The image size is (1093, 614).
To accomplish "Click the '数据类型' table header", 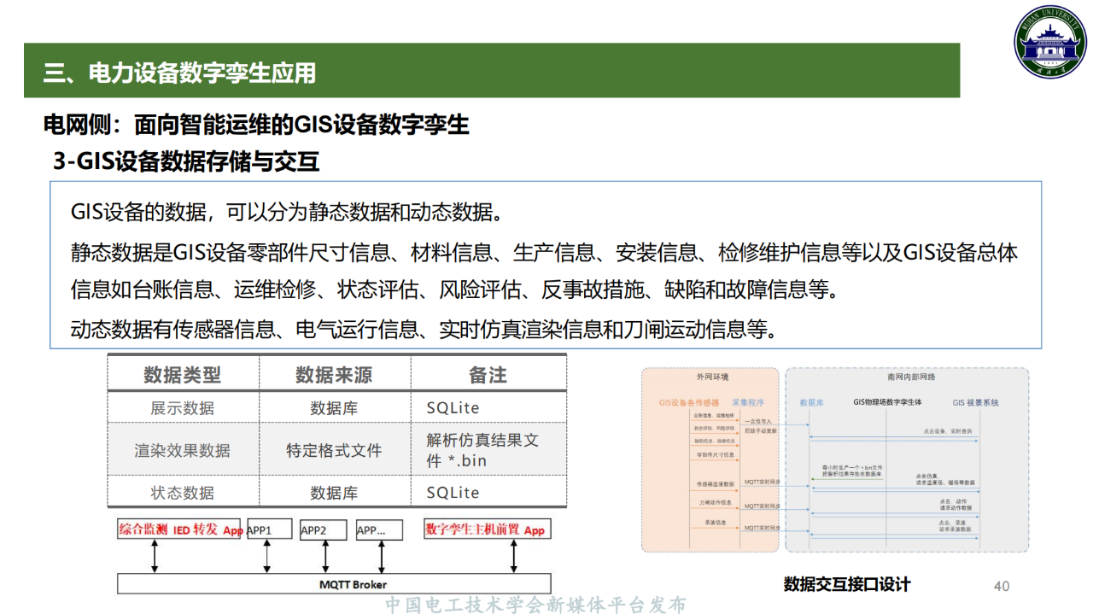I will coord(183,375).
